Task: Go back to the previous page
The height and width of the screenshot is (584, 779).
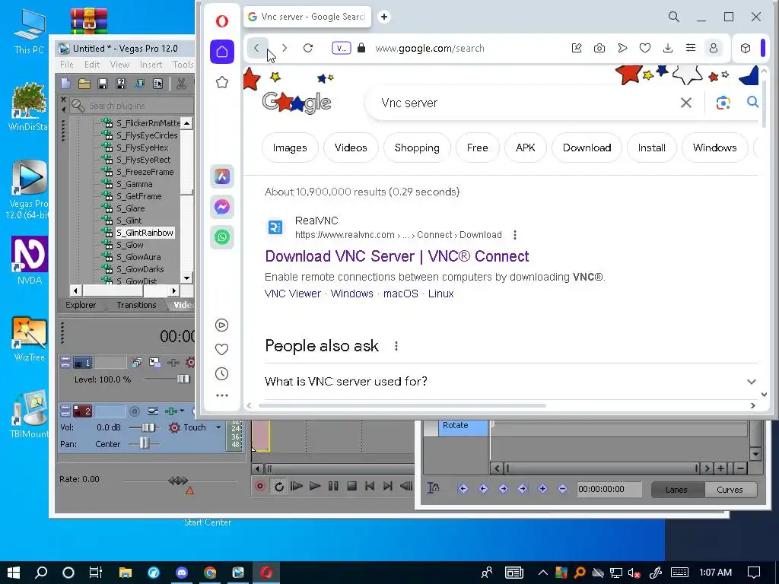Action: 257,48
